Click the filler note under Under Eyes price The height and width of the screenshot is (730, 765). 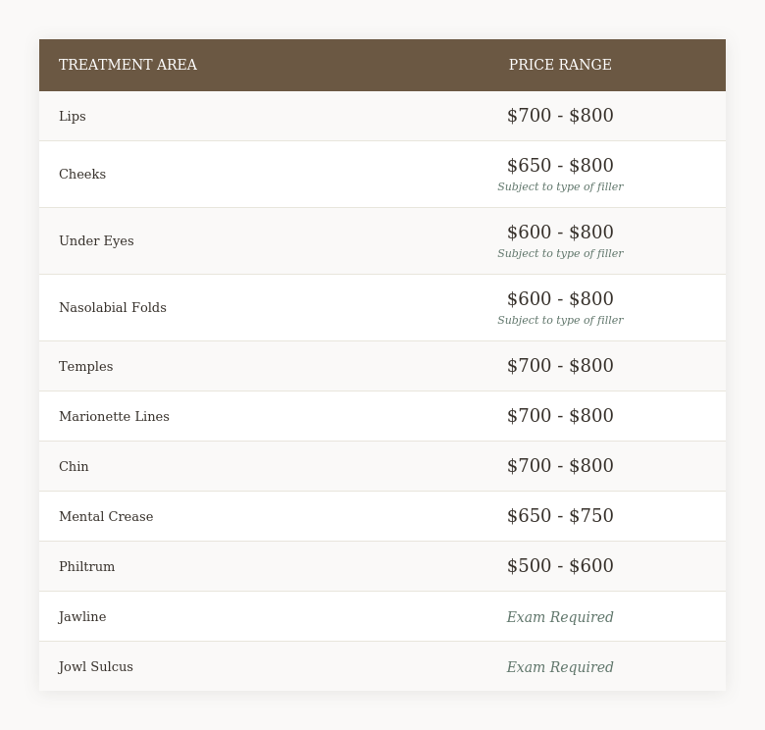[560, 254]
